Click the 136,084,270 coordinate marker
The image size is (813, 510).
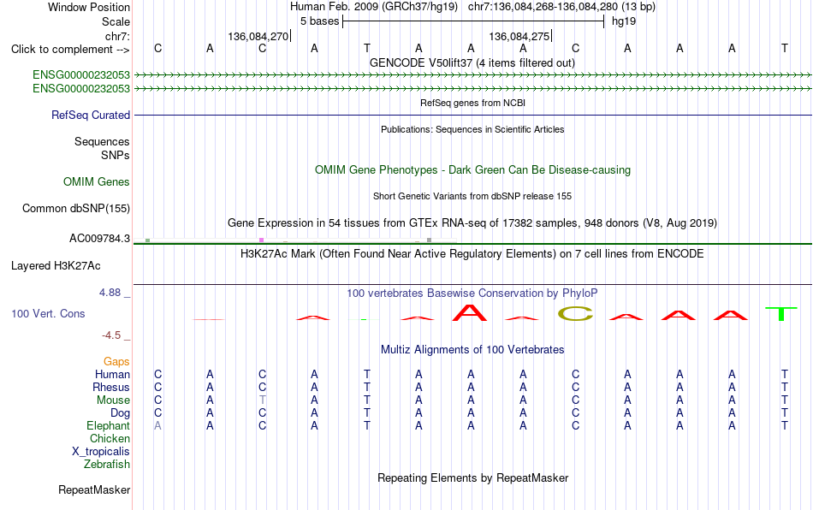point(258,36)
